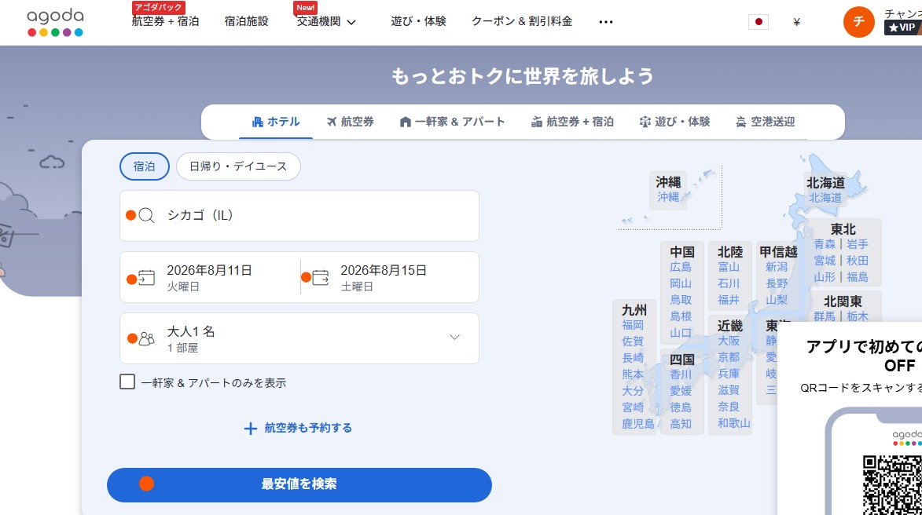This screenshot has height=515, width=922.
Task: Click the guests people icon
Action: pos(147,338)
